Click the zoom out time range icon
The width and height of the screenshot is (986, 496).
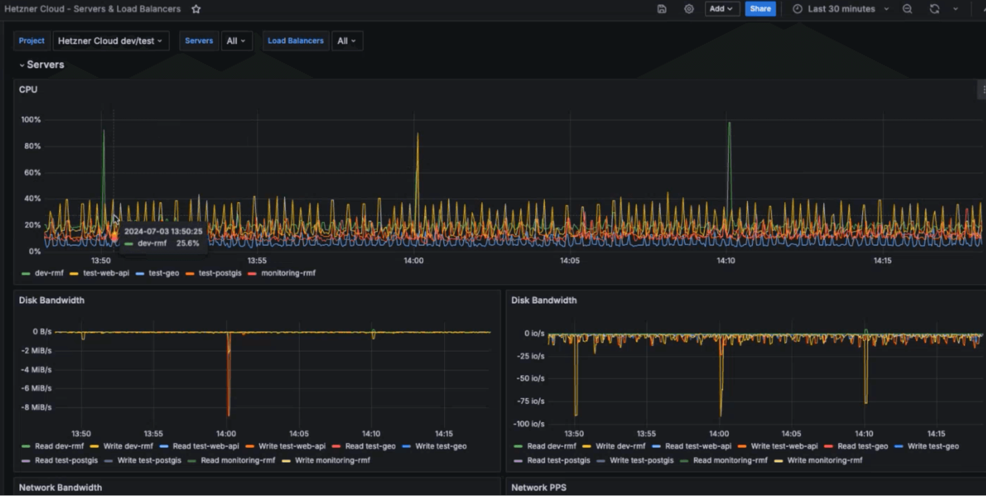[907, 9]
